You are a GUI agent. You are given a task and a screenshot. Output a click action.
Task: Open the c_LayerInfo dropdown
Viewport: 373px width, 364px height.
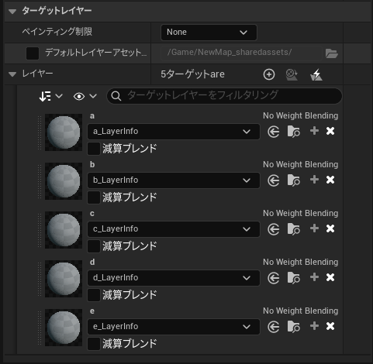click(174, 229)
